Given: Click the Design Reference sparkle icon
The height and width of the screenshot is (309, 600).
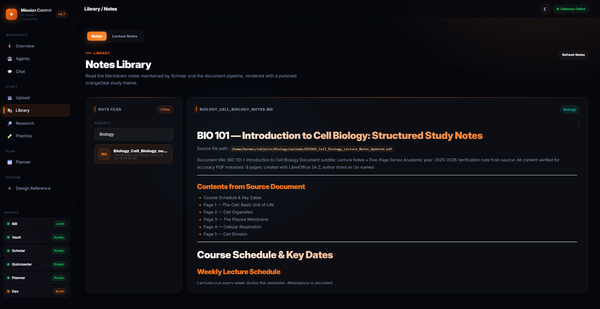Looking at the screenshot, I should pyautogui.click(x=10, y=189).
